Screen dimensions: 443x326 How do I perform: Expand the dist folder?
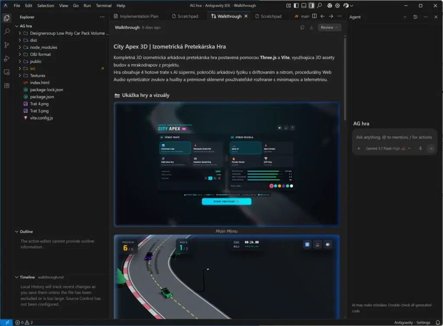20,40
